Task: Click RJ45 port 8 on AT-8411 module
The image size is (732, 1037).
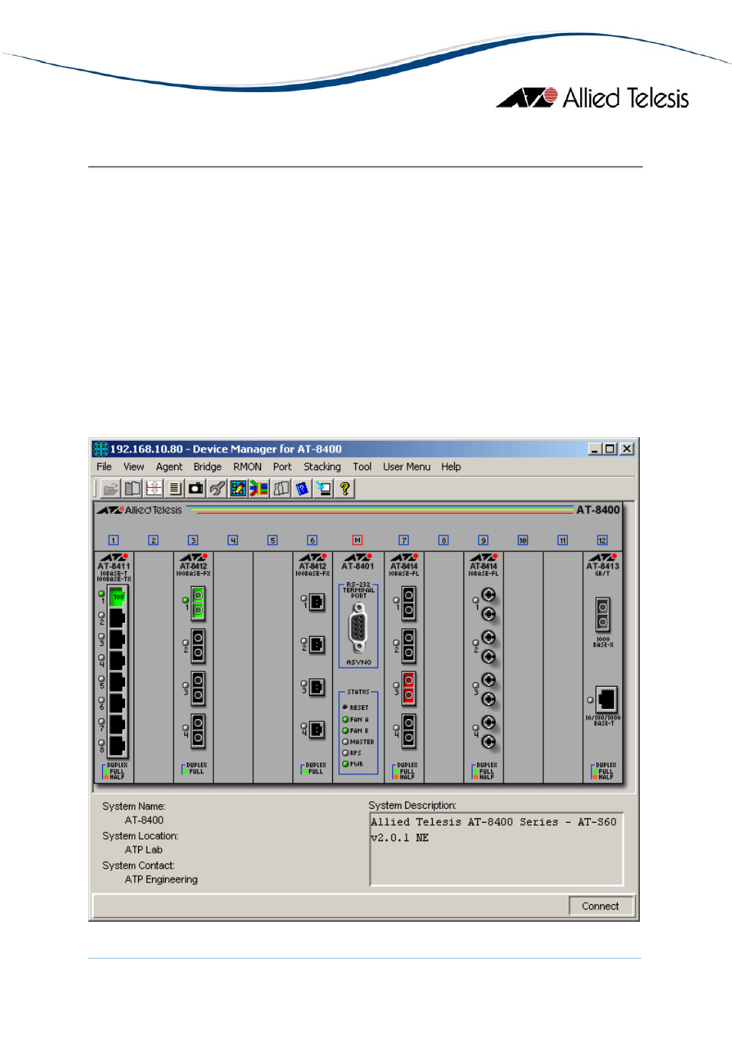Action: click(117, 745)
